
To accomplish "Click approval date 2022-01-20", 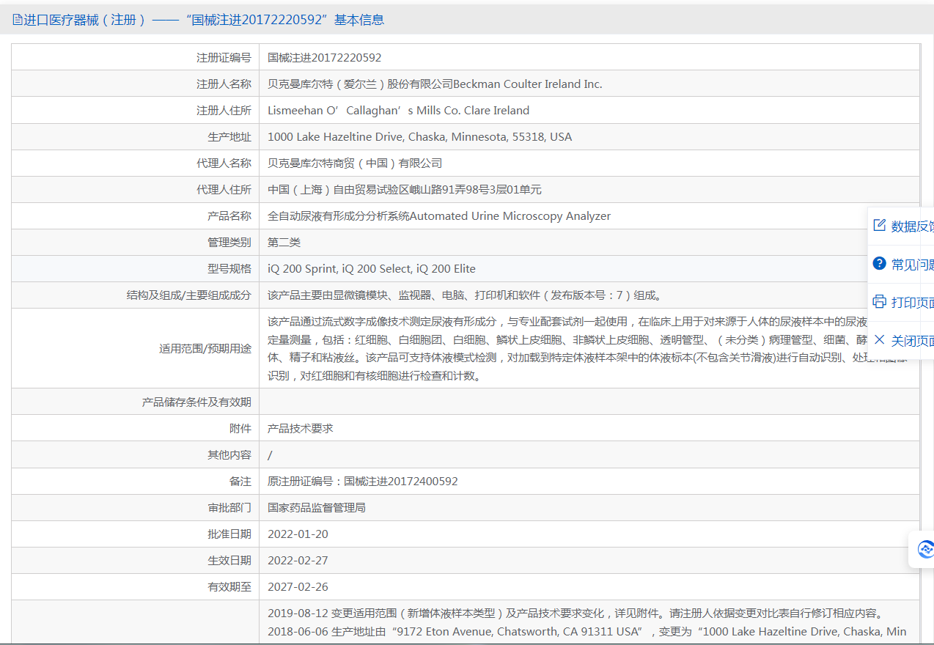I will pyautogui.click(x=298, y=534).
